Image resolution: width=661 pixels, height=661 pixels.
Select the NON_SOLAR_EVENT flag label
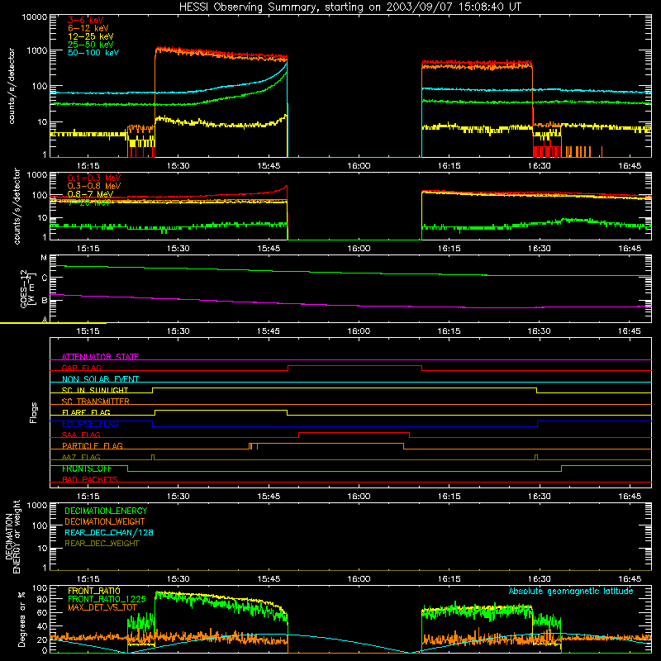(x=100, y=379)
